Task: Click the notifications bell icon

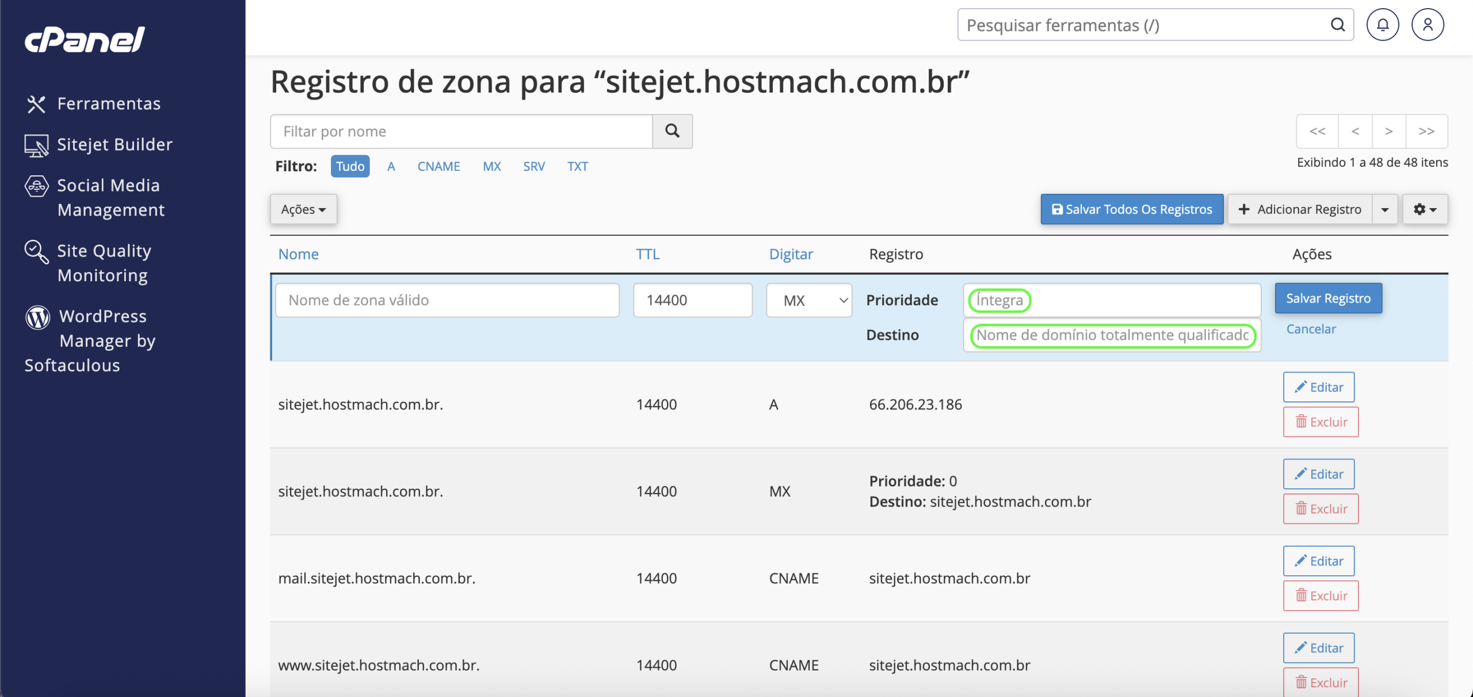Action: (1383, 25)
